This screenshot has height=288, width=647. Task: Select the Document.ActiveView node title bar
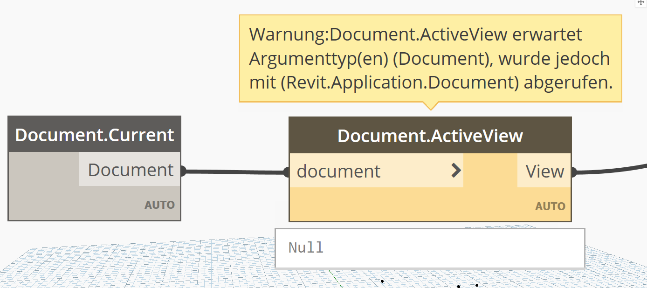(x=430, y=136)
